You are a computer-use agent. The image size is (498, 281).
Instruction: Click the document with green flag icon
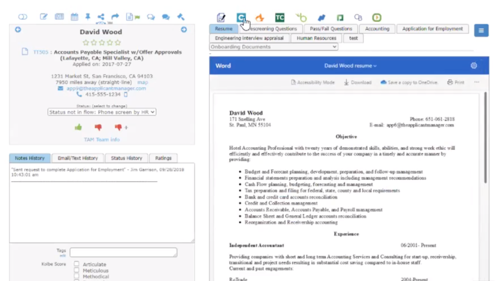click(x=133, y=17)
